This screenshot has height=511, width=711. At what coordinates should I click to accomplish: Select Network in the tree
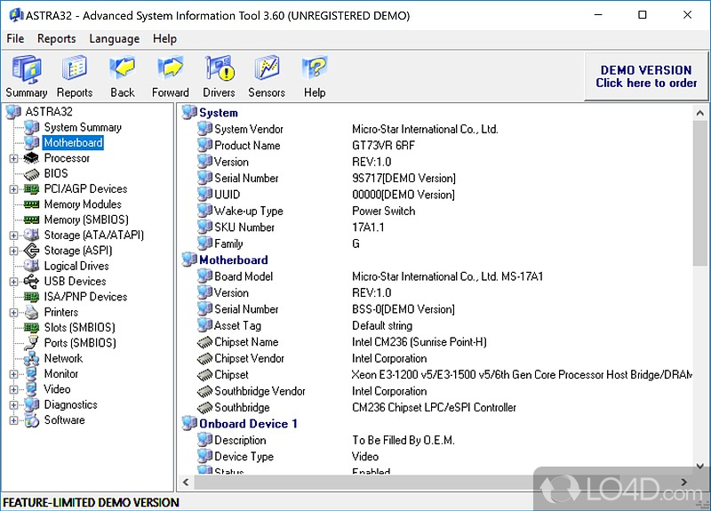63,358
